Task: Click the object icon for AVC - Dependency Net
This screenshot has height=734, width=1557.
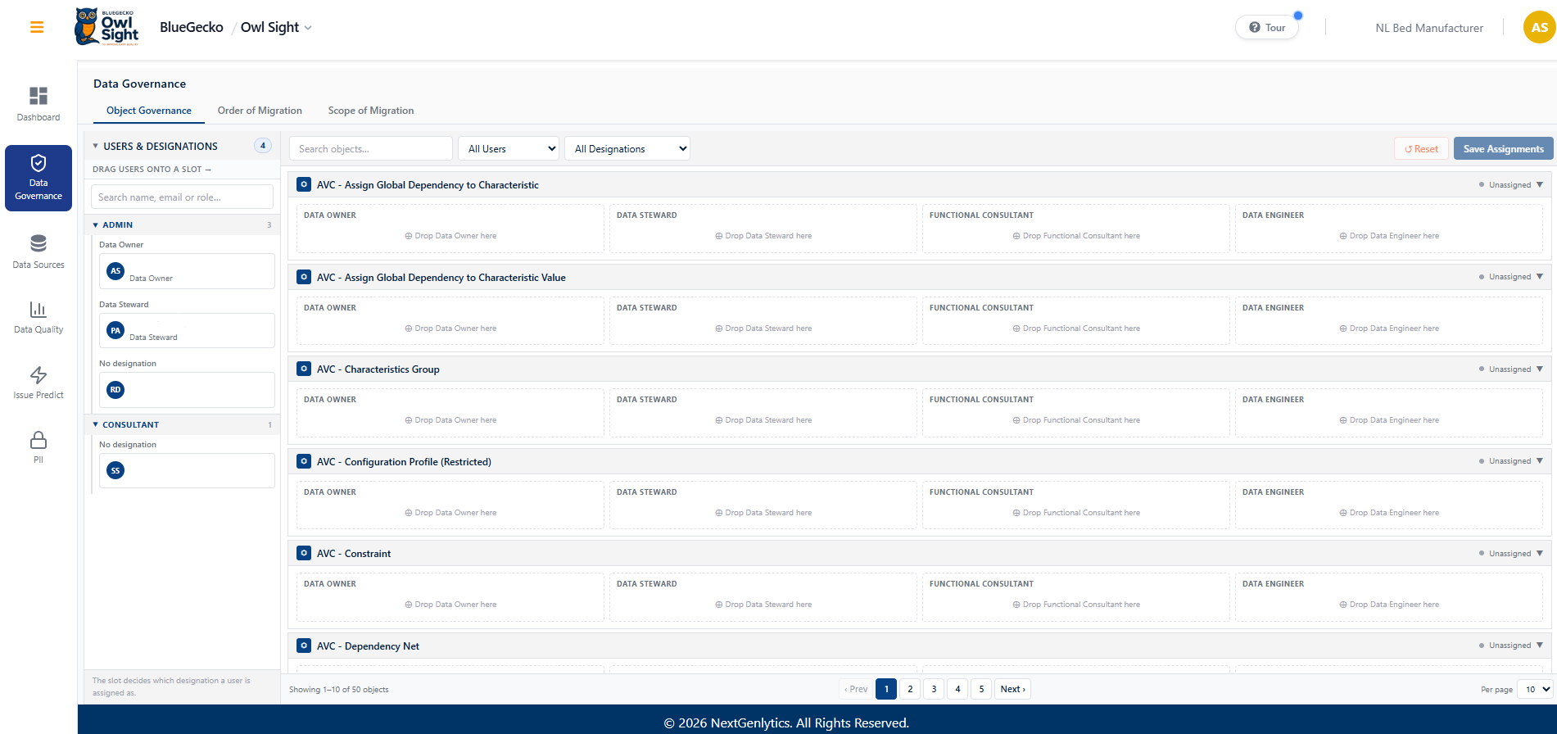Action: [x=304, y=646]
